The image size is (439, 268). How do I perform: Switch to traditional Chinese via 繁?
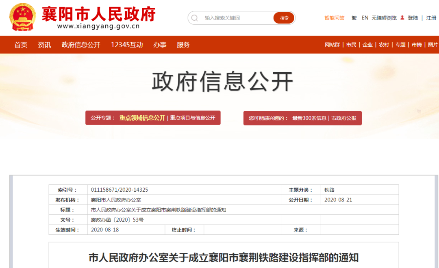354,18
